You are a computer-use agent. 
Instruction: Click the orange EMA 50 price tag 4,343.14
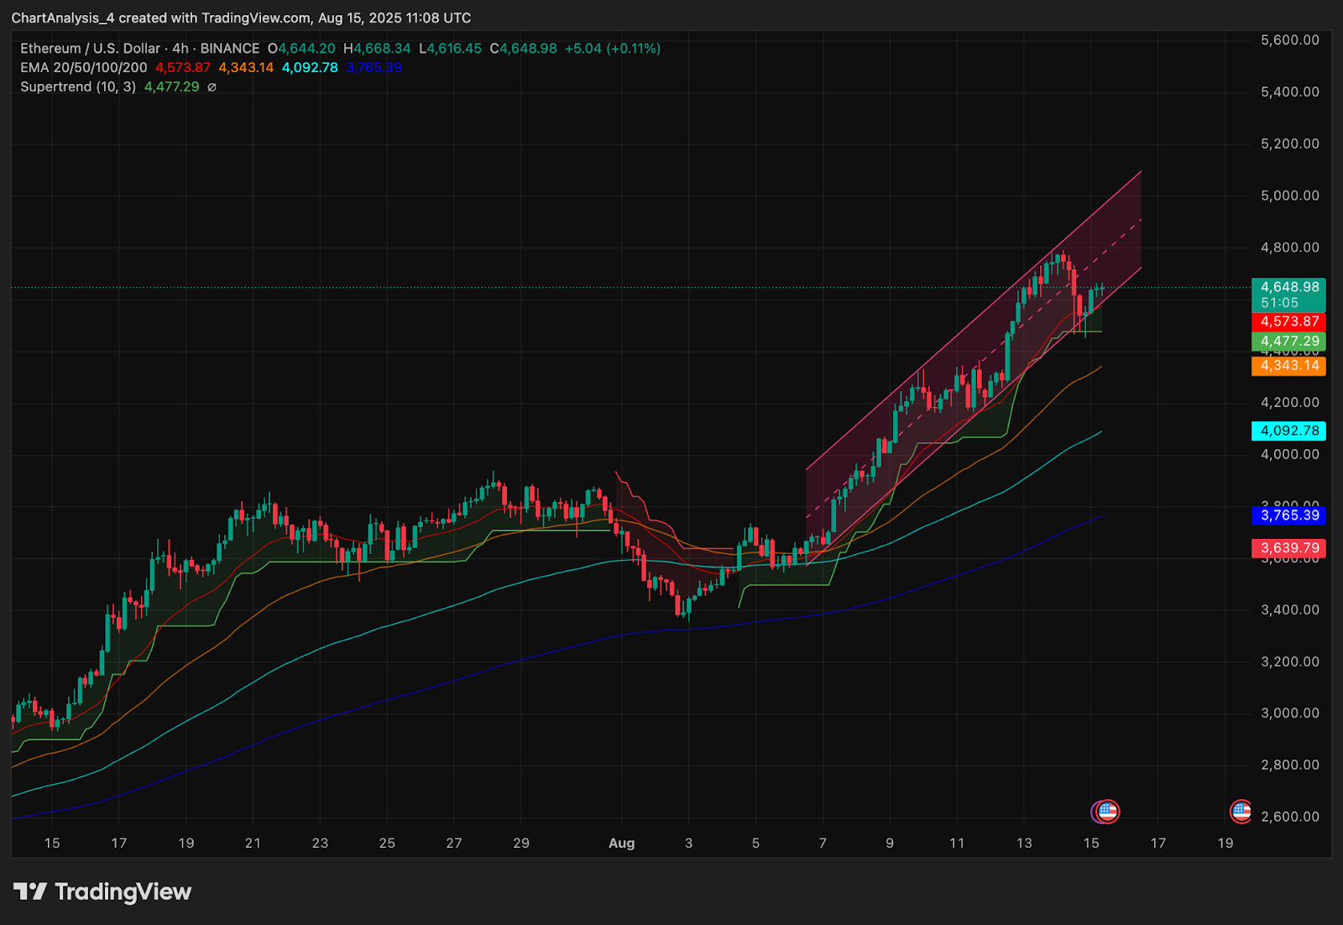[x=1288, y=366]
